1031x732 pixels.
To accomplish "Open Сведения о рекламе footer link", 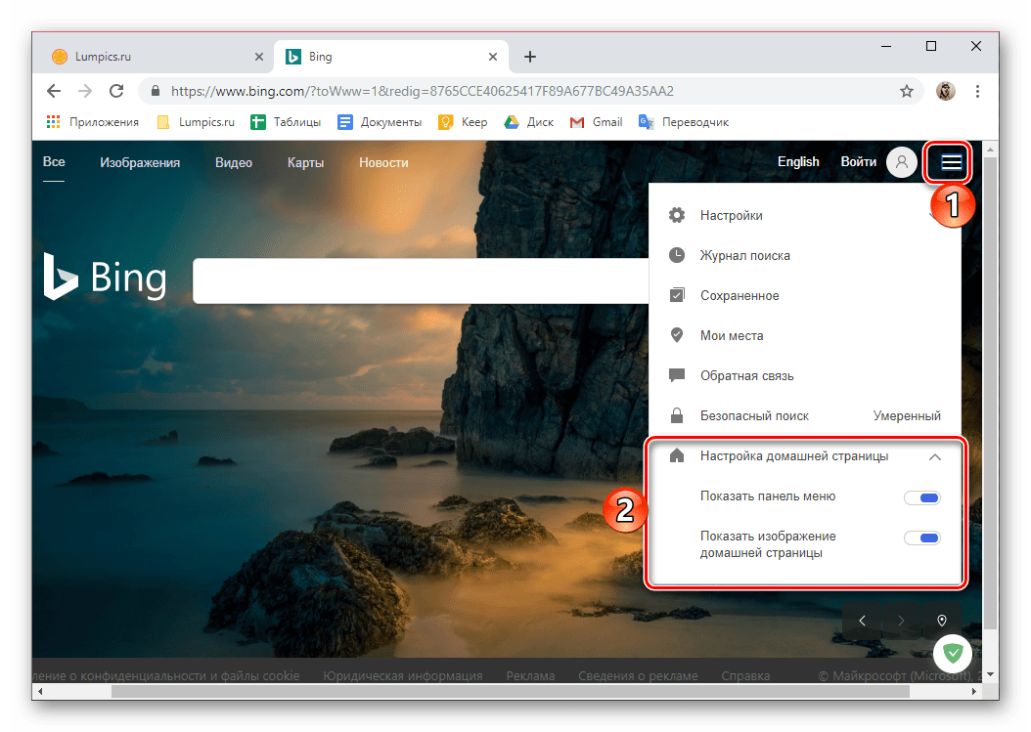I will point(638,675).
